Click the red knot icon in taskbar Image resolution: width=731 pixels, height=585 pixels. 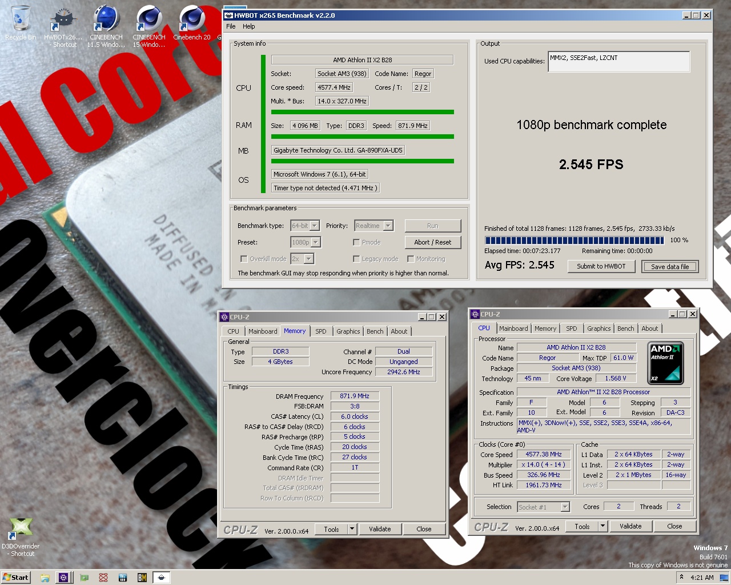point(103,578)
